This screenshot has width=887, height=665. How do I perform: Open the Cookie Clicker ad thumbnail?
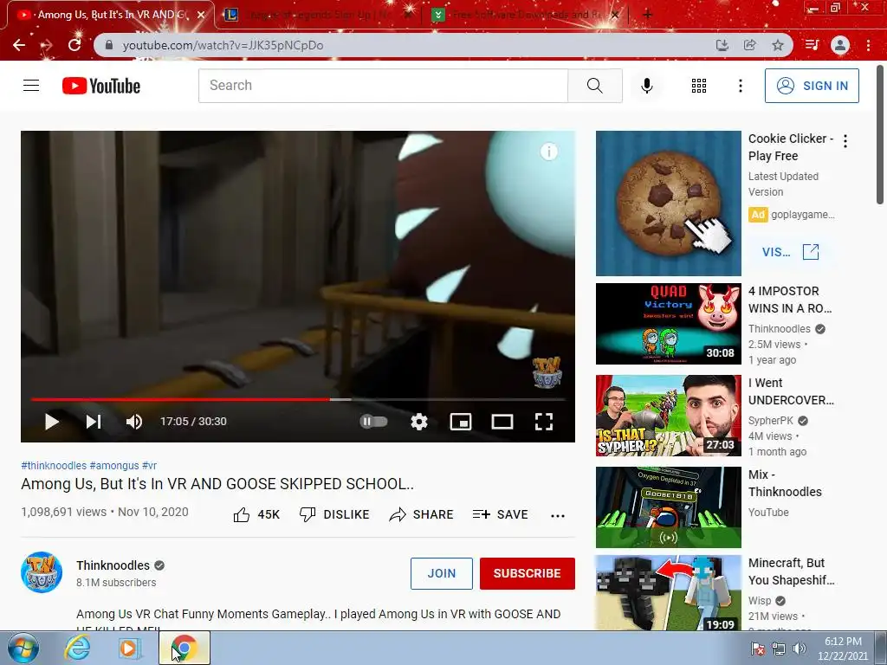pyautogui.click(x=668, y=203)
